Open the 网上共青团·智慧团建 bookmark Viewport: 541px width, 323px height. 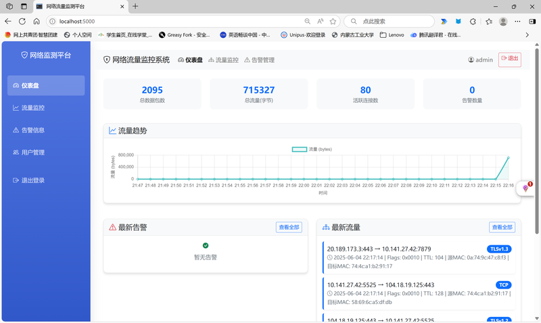[31, 35]
